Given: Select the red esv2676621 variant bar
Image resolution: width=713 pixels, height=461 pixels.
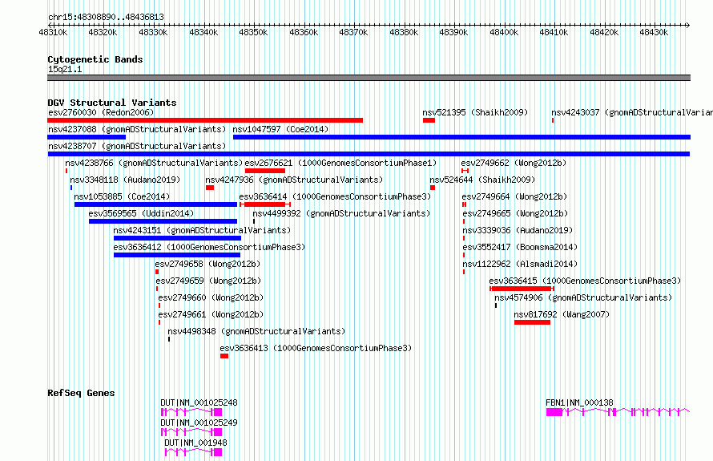Looking at the screenshot, I should coord(265,171).
